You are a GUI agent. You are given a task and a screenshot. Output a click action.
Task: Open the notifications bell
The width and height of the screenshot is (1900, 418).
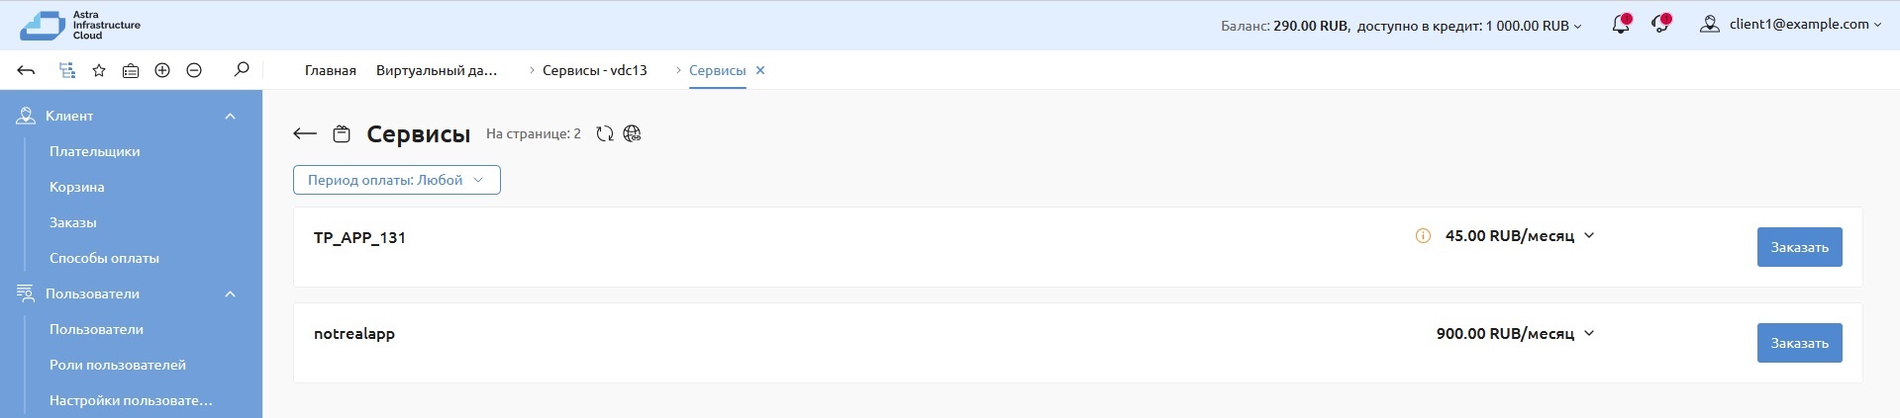click(1620, 25)
